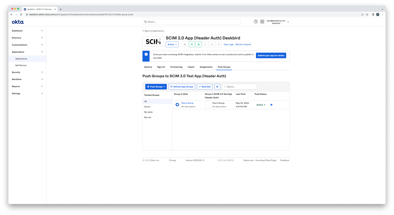Open the Active app status dropdown

[x=172, y=45]
